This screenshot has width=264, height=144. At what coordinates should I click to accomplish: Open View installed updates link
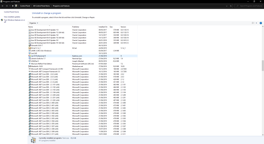12,17
